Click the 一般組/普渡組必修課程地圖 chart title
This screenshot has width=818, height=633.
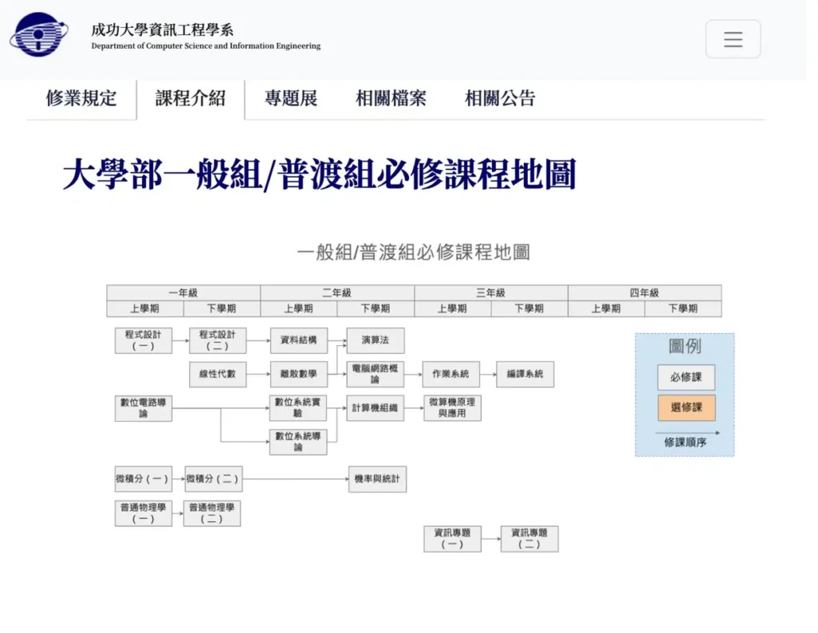tap(413, 252)
